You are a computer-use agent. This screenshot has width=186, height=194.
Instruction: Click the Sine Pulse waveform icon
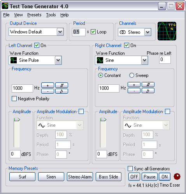point(14,60)
